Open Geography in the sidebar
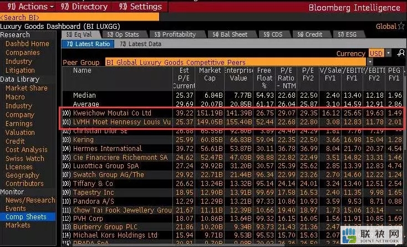This screenshot has width=407, height=247. click(x=22, y=175)
